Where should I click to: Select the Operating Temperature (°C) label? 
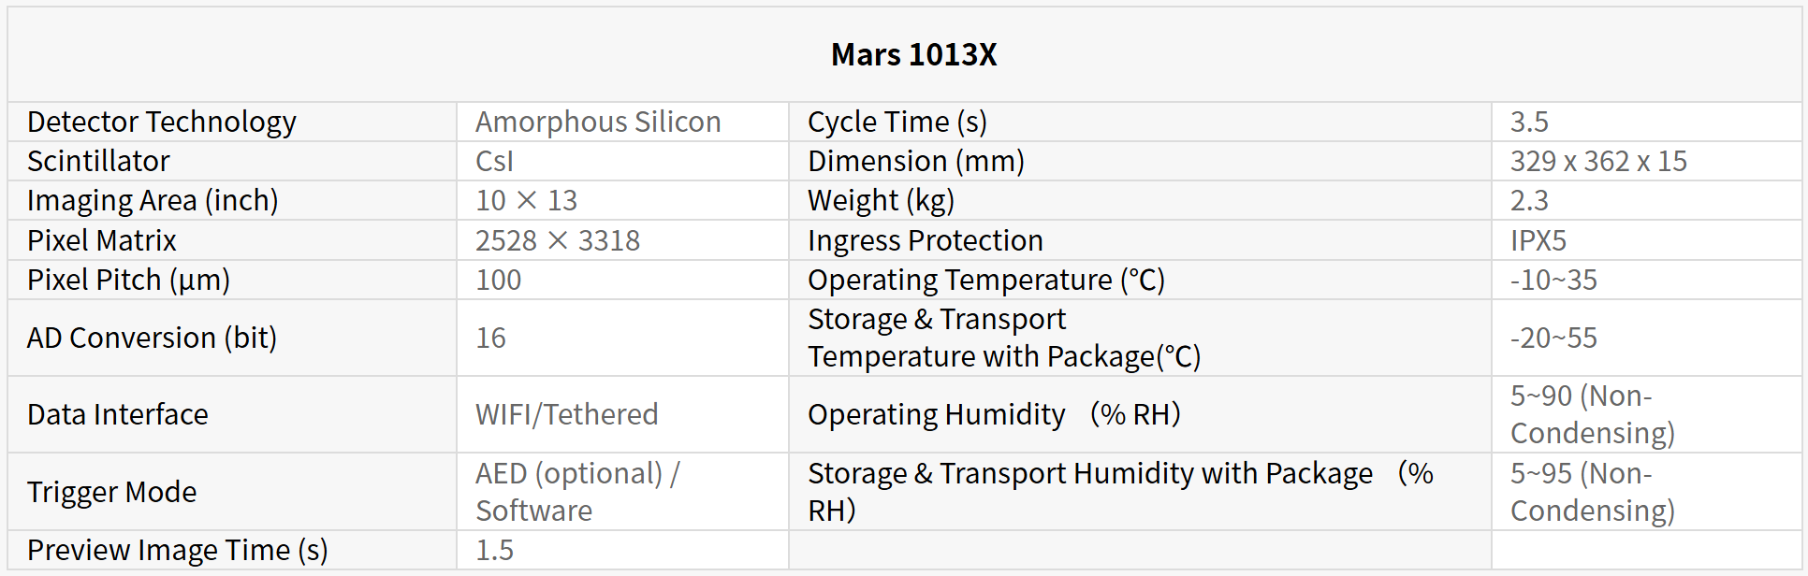click(x=985, y=280)
